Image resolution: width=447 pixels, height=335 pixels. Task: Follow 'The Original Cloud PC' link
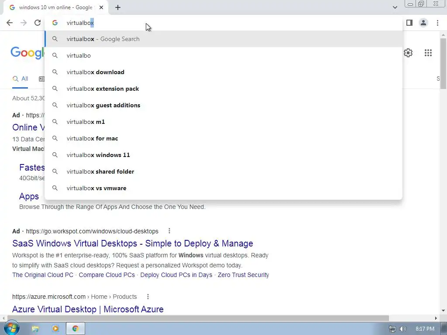click(x=43, y=275)
